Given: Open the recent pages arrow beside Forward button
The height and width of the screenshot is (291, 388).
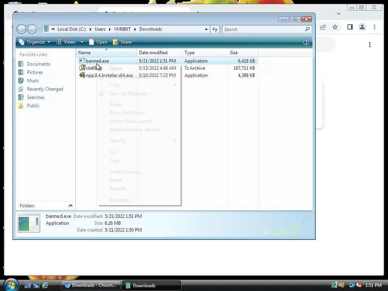Looking at the screenshot, I should click(39, 30).
